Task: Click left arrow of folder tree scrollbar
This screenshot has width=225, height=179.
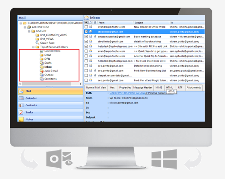Action: pos(20,84)
